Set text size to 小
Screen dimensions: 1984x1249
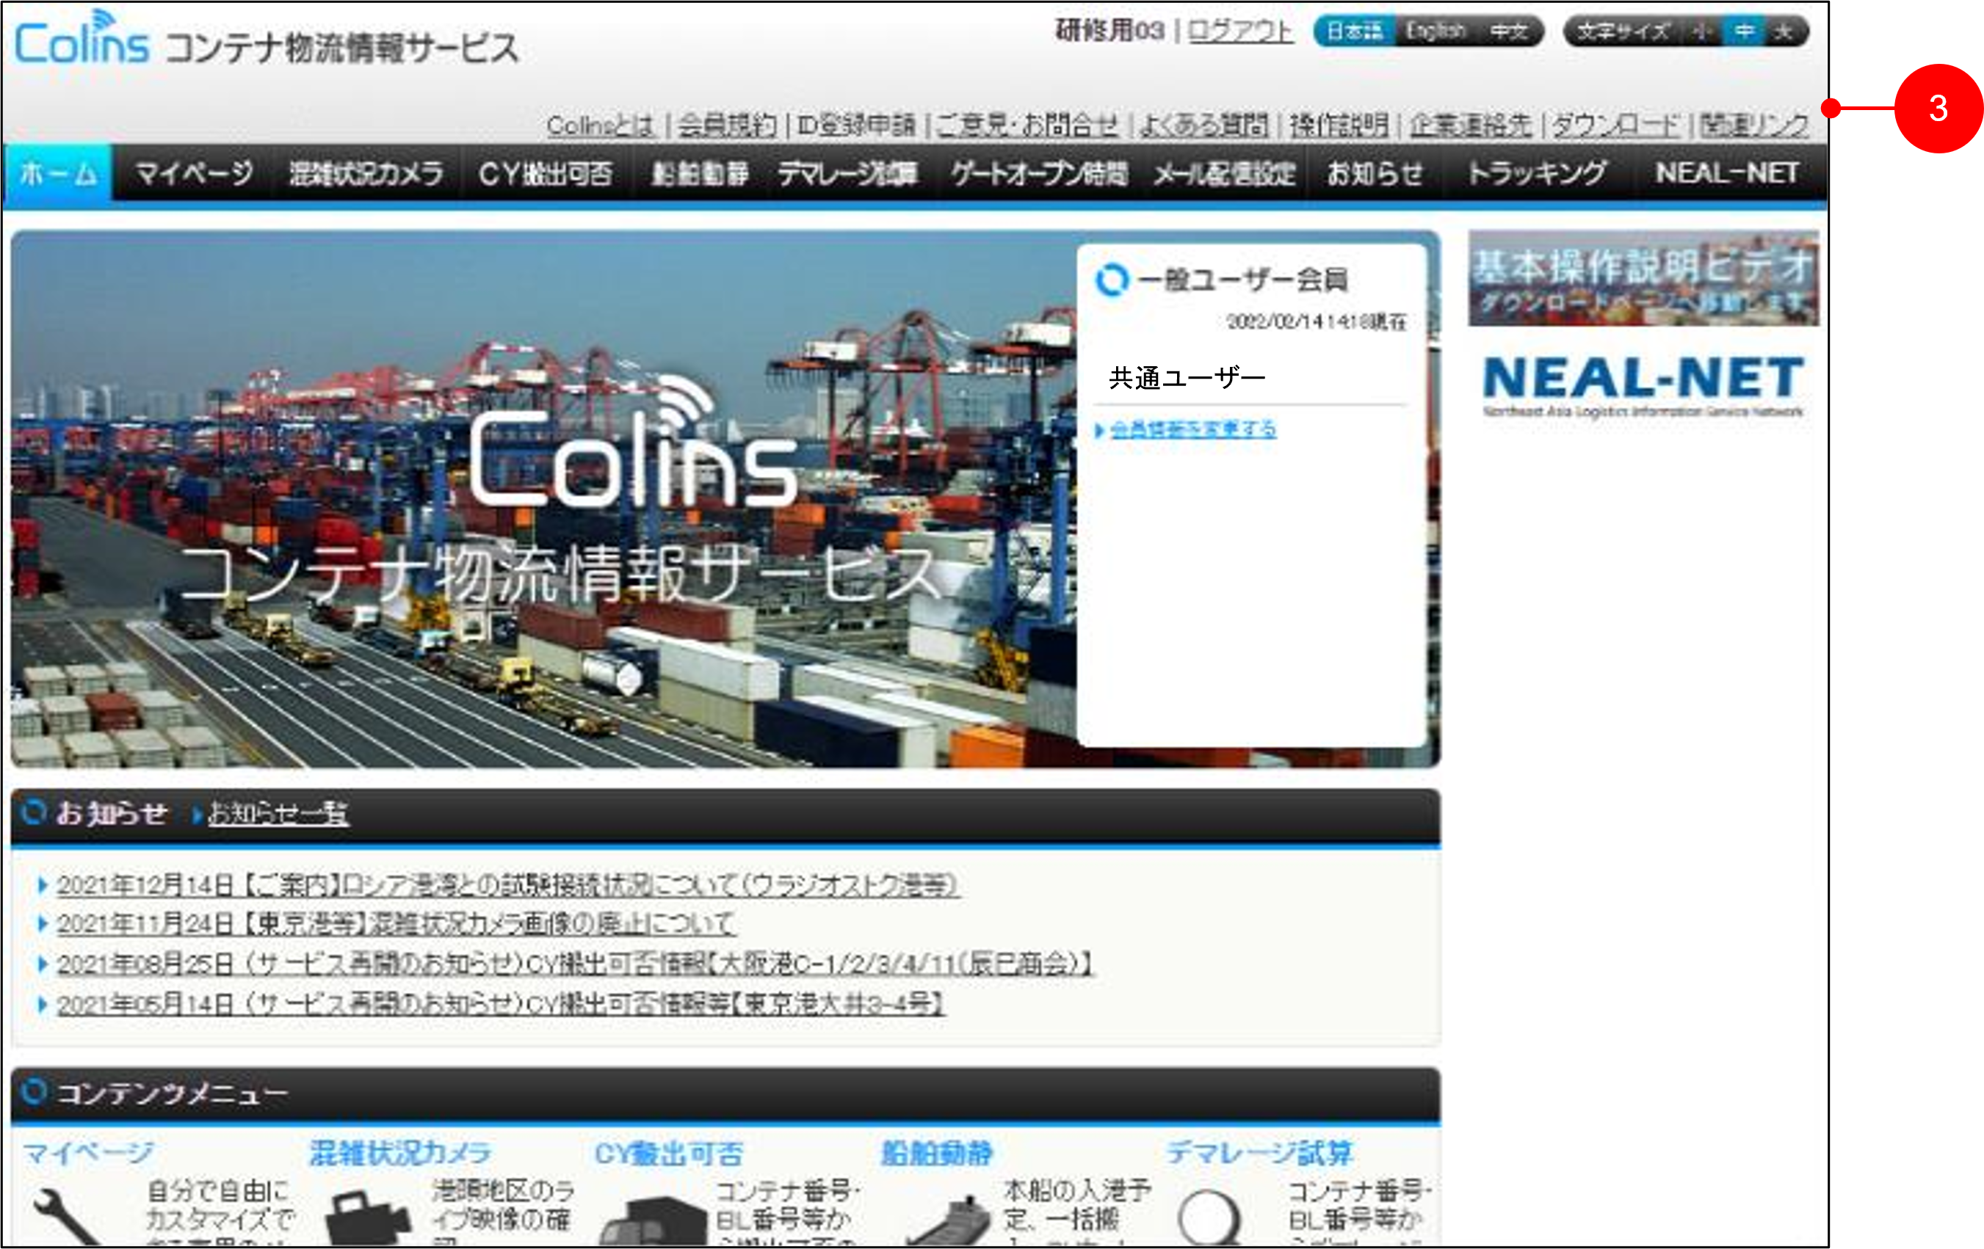[1702, 32]
